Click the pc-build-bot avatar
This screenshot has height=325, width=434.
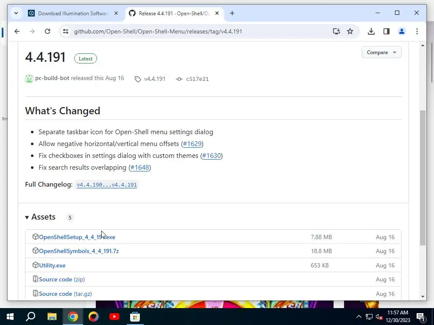[29, 78]
